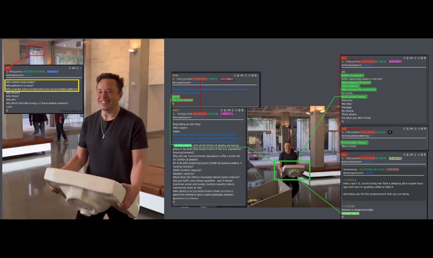This screenshot has width=433, height=258.
Task: Click 'You were warned.' text in post 4346
Action: 183,100
